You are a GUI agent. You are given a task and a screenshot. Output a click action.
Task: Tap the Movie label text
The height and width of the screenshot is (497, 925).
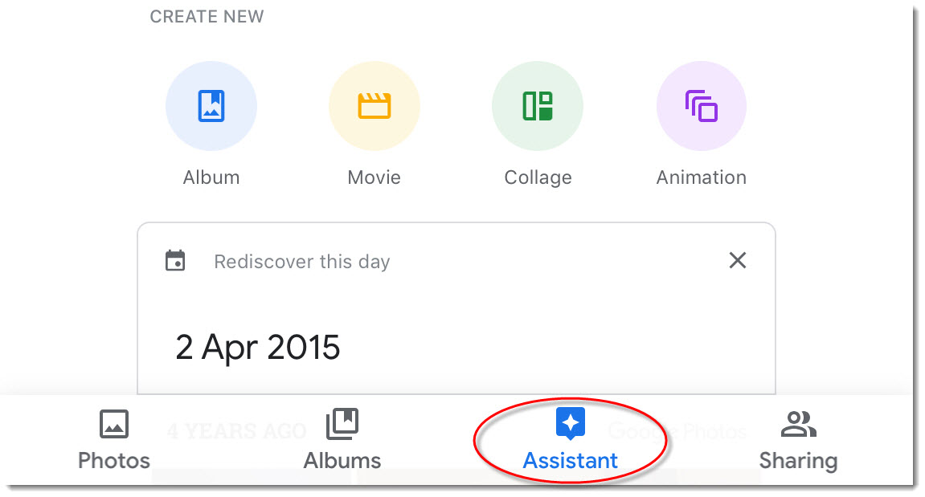[374, 177]
